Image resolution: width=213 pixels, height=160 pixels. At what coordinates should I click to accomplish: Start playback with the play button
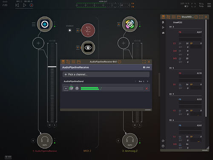coord(24,5)
